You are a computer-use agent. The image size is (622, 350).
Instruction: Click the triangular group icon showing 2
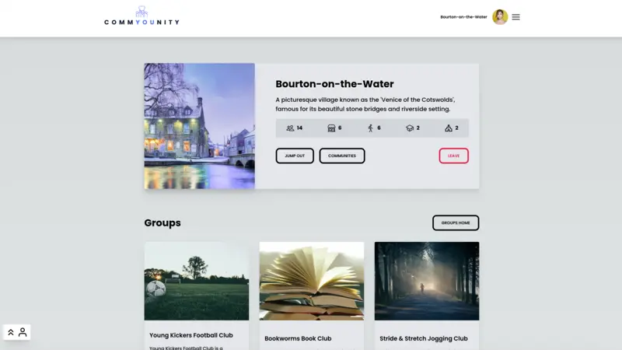click(449, 128)
